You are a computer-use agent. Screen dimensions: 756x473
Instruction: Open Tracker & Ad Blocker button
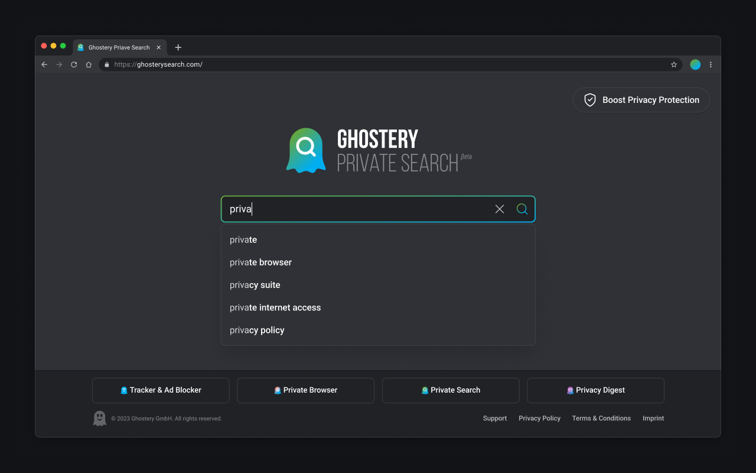tap(161, 390)
